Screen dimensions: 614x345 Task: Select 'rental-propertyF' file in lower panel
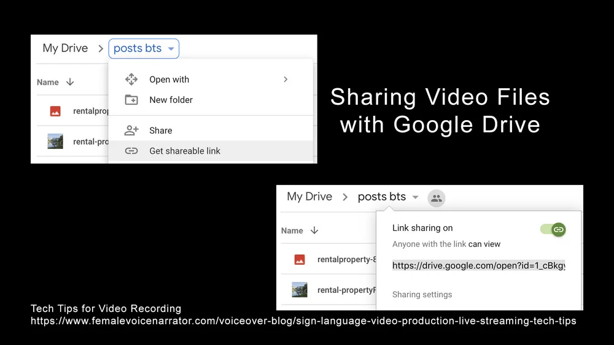(x=346, y=290)
